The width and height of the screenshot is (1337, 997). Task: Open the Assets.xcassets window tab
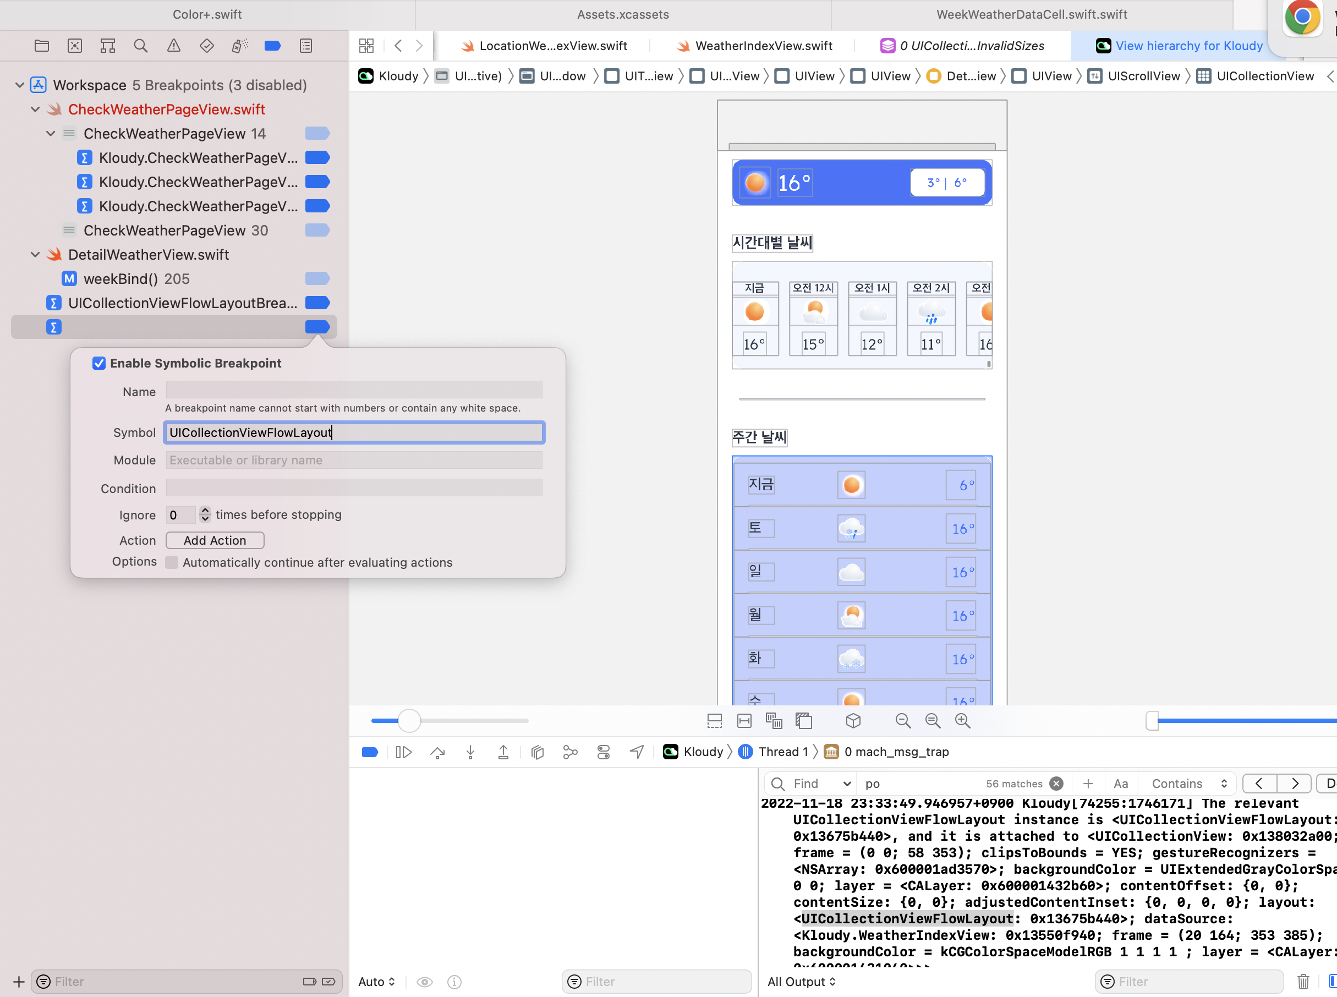pos(623,14)
